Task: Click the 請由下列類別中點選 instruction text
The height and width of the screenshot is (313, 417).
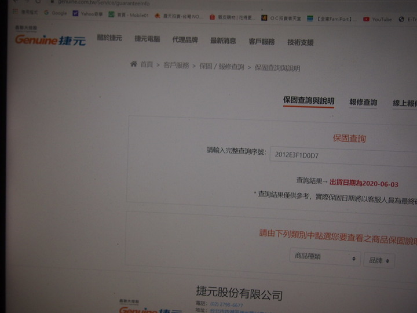Action: [338, 238]
